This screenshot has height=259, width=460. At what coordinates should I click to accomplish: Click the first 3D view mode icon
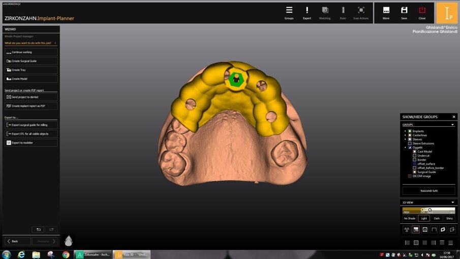[407, 229]
